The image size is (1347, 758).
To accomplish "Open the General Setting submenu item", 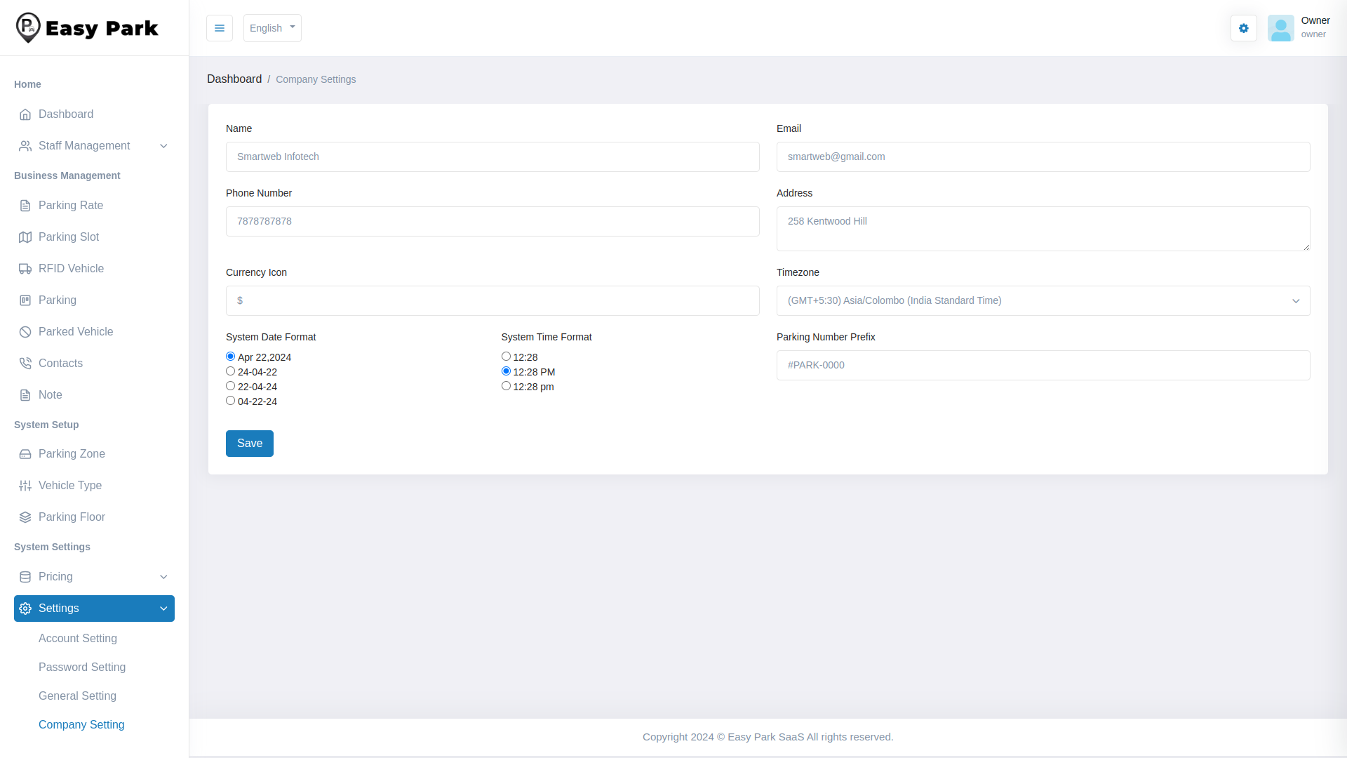I will 77,696.
